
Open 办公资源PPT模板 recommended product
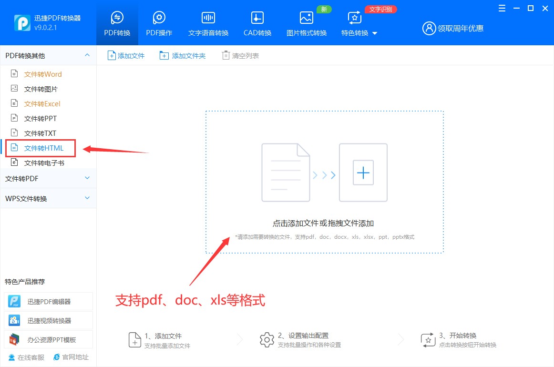click(x=49, y=339)
